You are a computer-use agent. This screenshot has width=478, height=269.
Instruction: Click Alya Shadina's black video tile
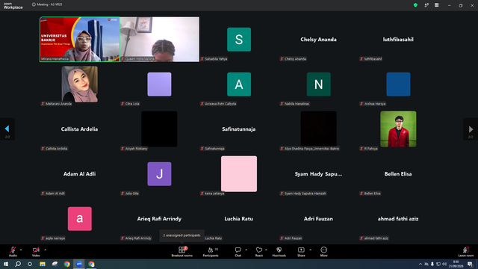(319, 129)
